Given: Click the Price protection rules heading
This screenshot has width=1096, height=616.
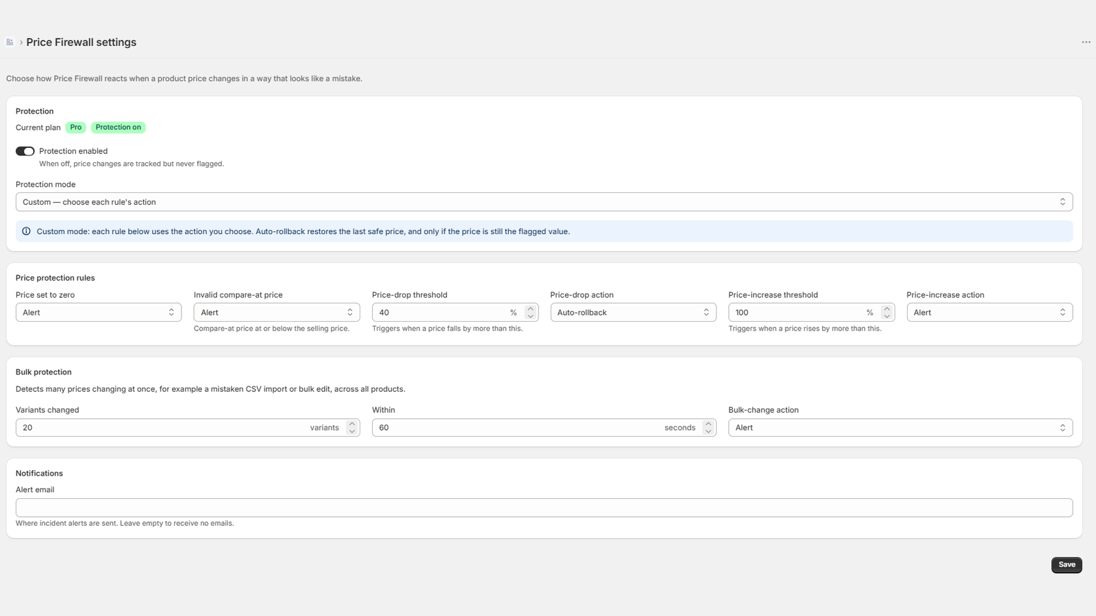Looking at the screenshot, I should coord(55,278).
